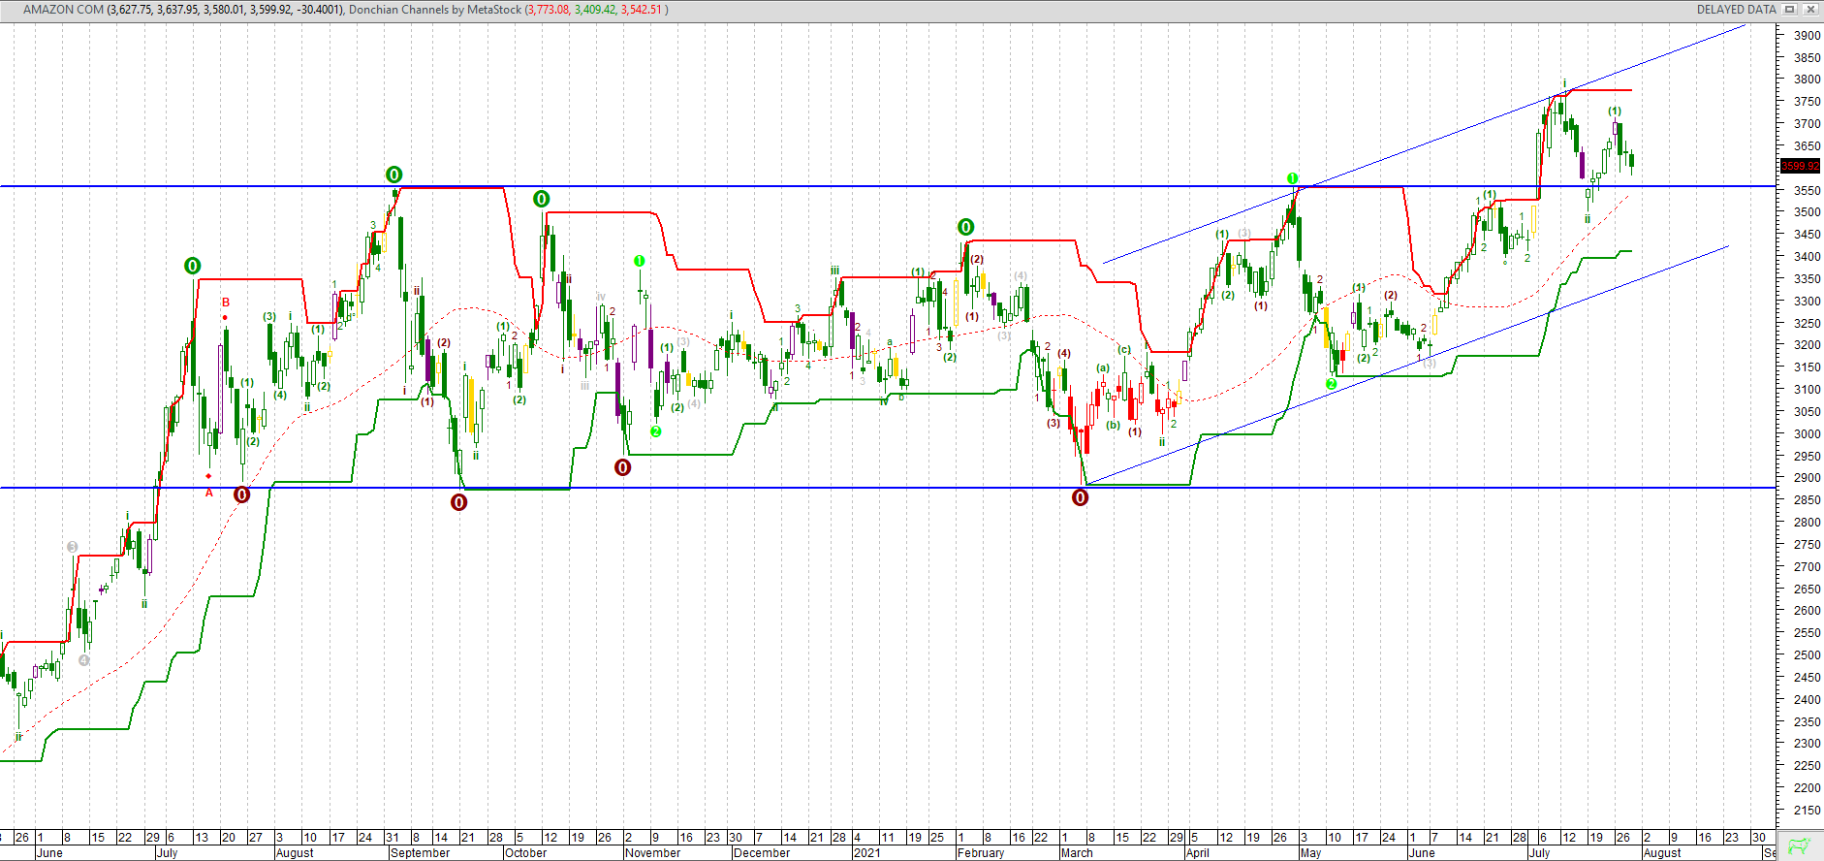Click the open value 3,627.75 in header
Screen dimensions: 1824x861
click(130, 10)
